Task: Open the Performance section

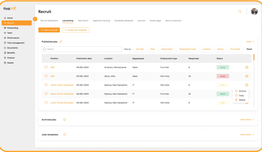Action: click(13, 38)
